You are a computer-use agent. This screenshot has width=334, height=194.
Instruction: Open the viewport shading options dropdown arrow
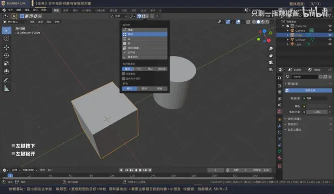coord(272,22)
